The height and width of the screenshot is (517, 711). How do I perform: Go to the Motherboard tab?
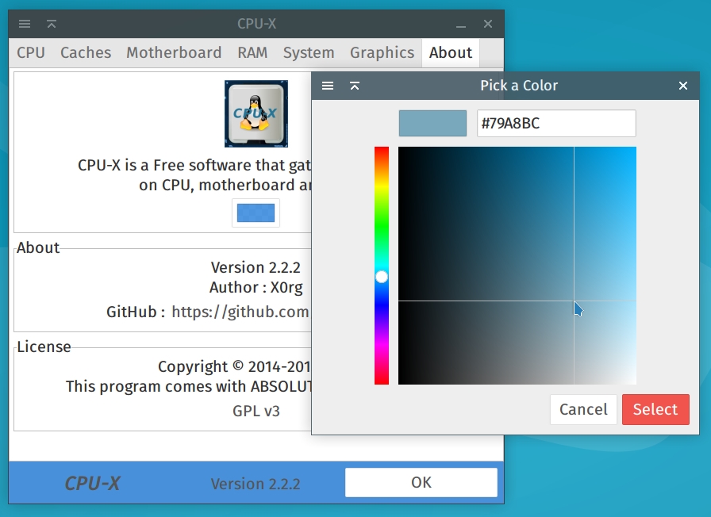pos(174,52)
